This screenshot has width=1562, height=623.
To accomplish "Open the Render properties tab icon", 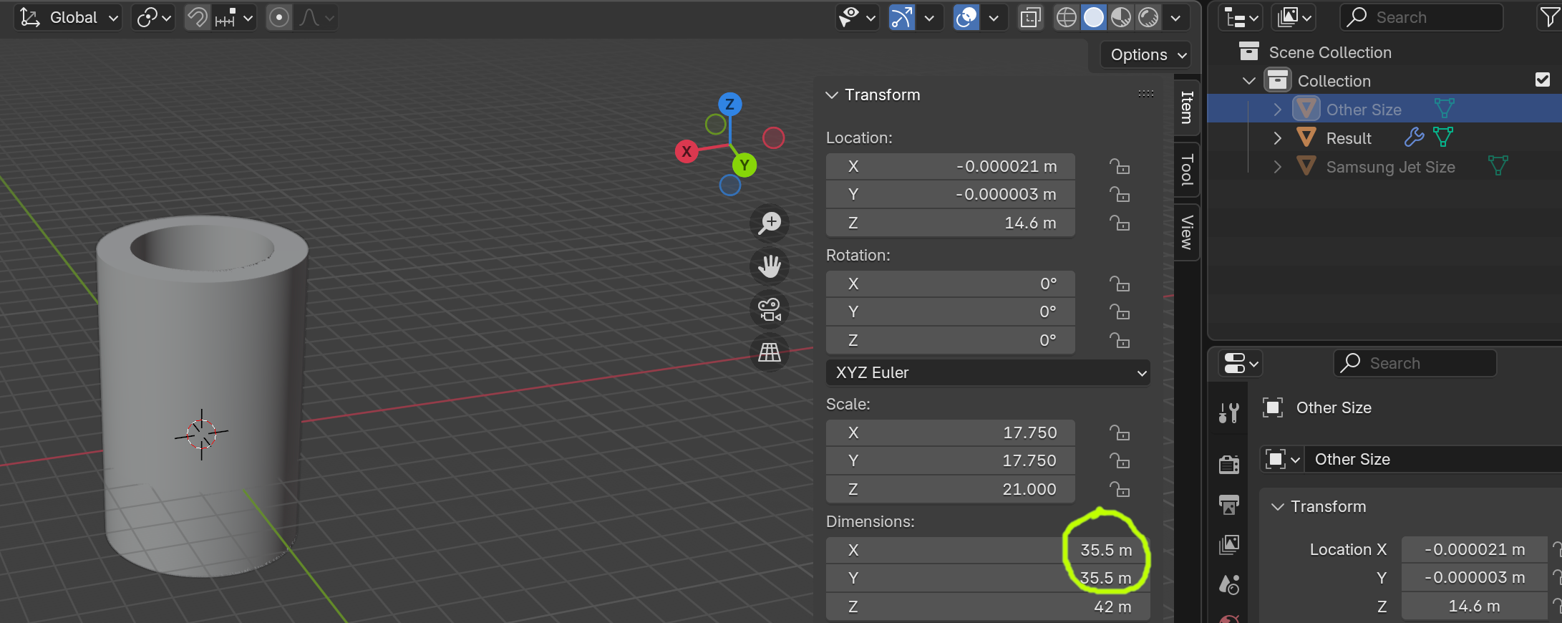I will click(x=1229, y=464).
